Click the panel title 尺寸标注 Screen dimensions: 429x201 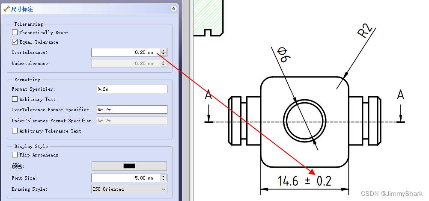22,9
